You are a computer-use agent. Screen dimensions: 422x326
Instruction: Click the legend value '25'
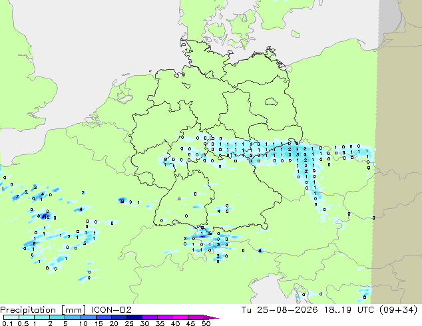[x=129, y=323]
